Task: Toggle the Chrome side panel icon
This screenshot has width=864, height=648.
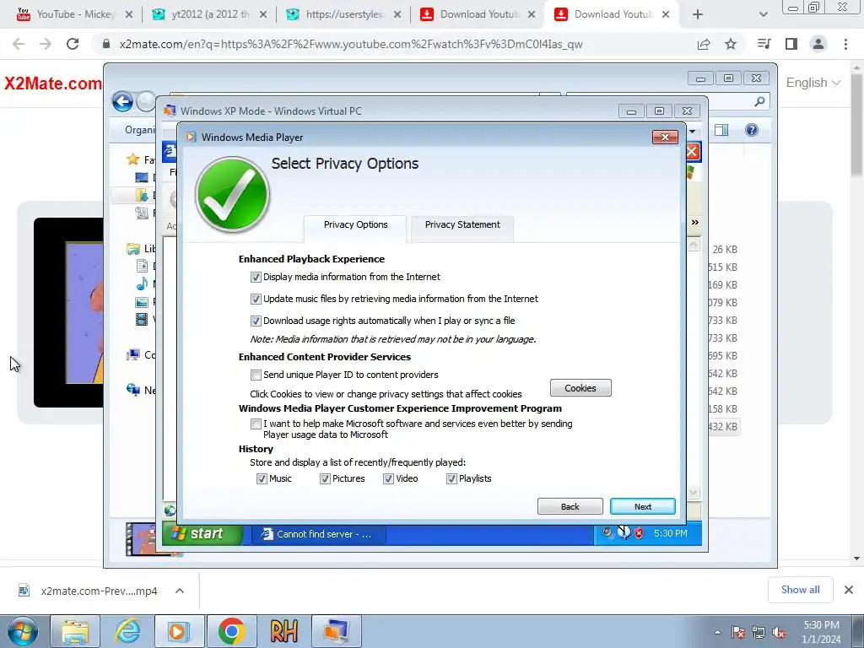Action: 791,44
